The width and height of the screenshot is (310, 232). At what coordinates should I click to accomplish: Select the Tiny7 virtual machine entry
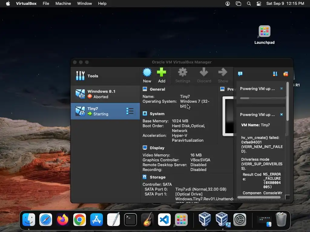[105, 111]
